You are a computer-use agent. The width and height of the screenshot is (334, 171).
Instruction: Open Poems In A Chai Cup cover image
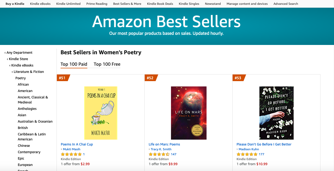101,113
